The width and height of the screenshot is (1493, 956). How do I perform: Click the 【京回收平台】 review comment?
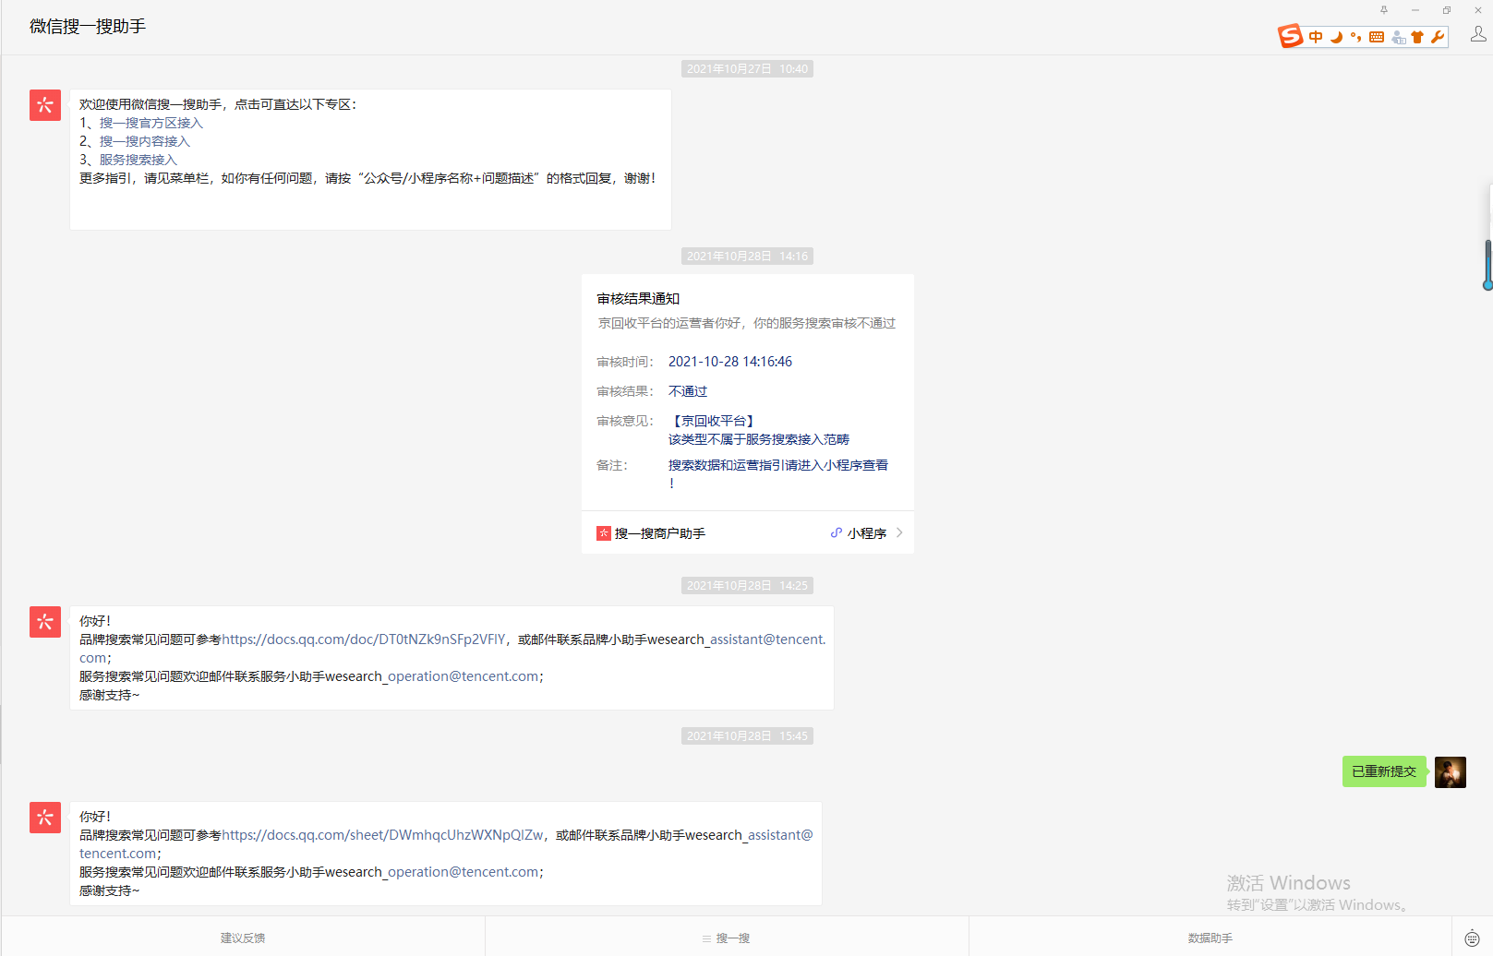click(714, 421)
